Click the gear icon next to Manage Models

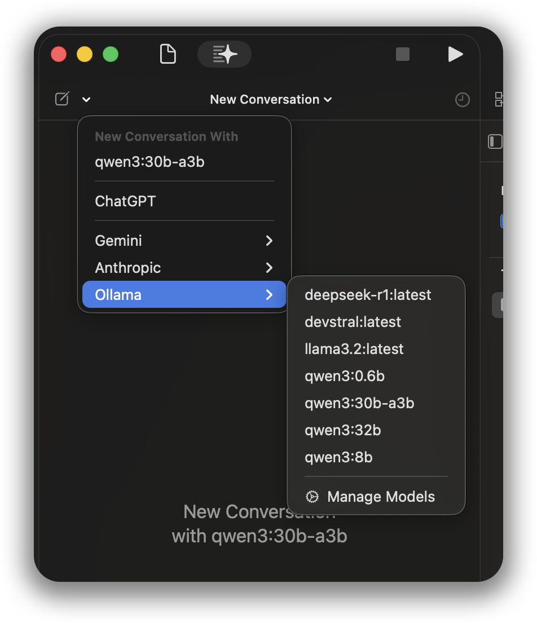point(311,497)
